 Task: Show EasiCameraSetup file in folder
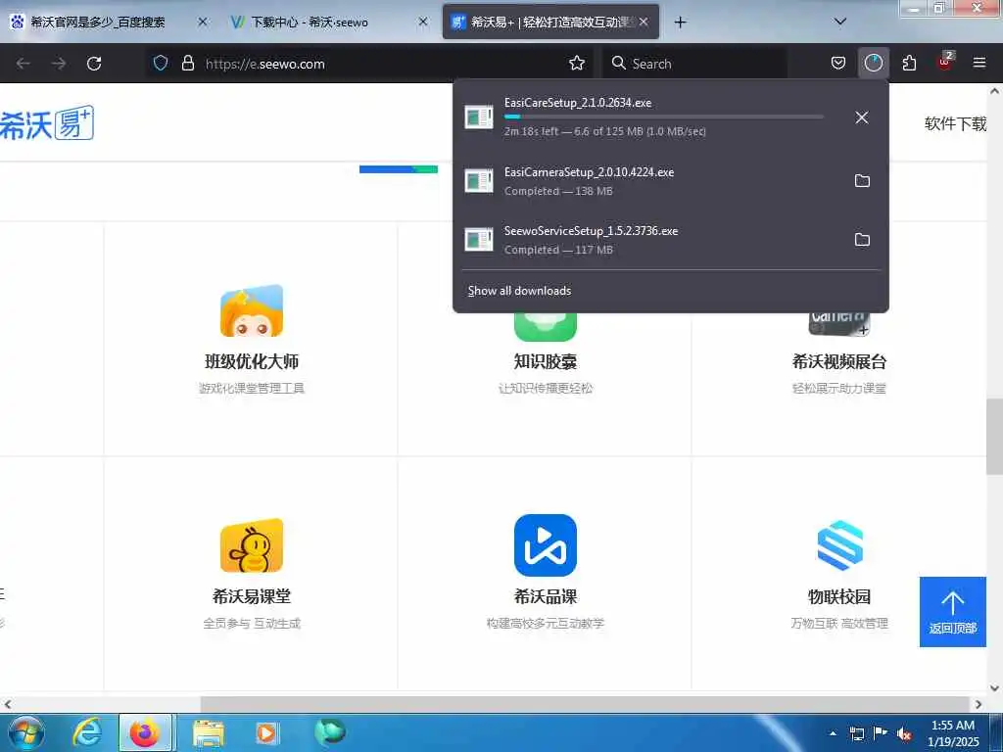click(x=862, y=181)
